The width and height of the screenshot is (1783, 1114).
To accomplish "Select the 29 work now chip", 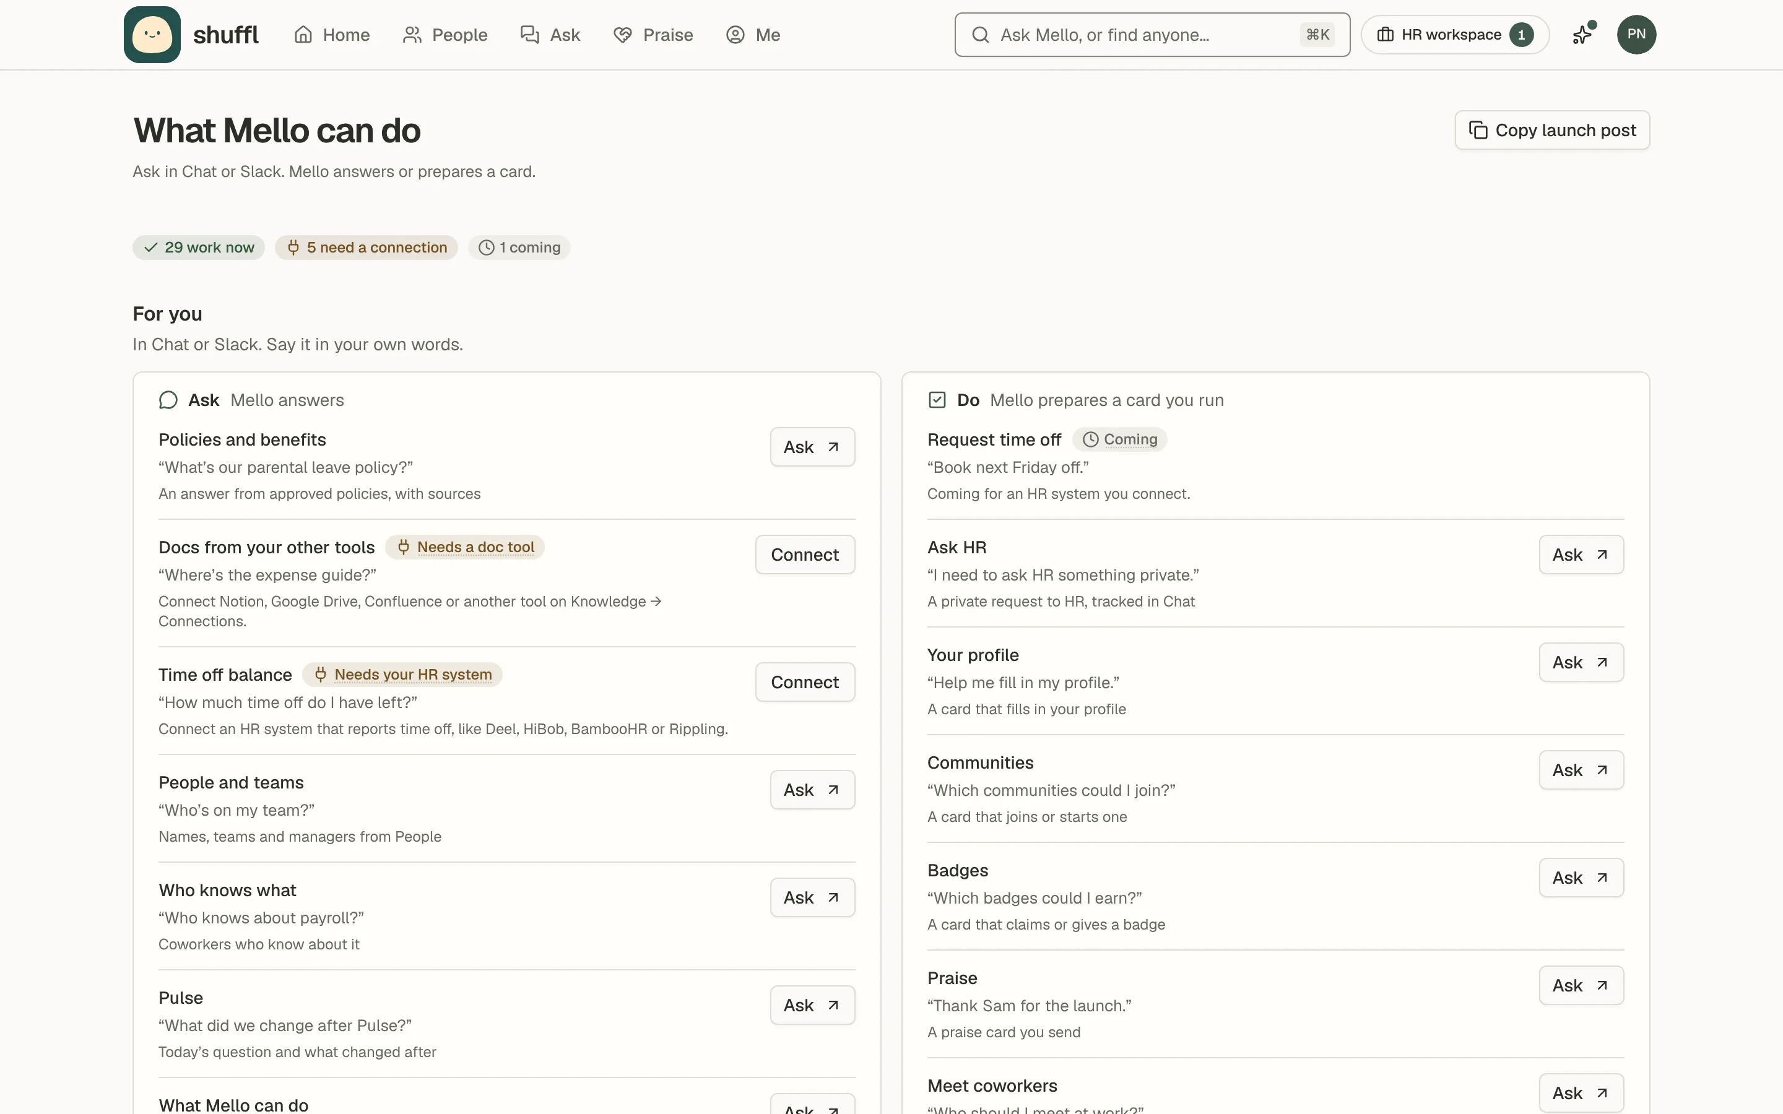I will [199, 248].
